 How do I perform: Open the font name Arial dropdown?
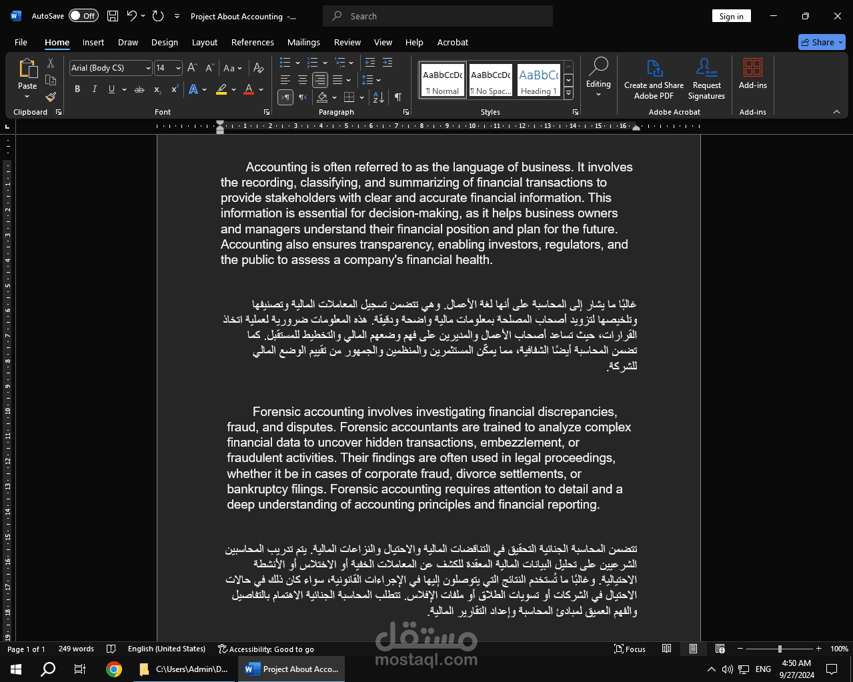148,68
